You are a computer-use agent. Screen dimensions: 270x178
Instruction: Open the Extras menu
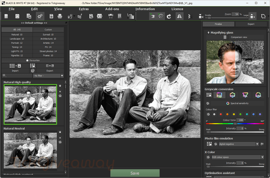[x=84, y=9]
